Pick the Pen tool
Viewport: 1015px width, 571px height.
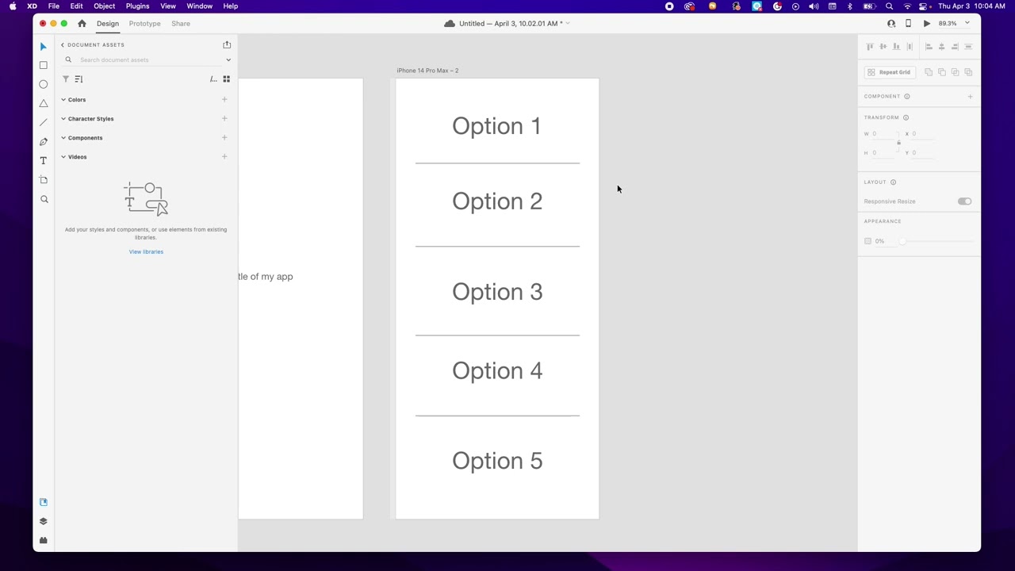(44, 142)
